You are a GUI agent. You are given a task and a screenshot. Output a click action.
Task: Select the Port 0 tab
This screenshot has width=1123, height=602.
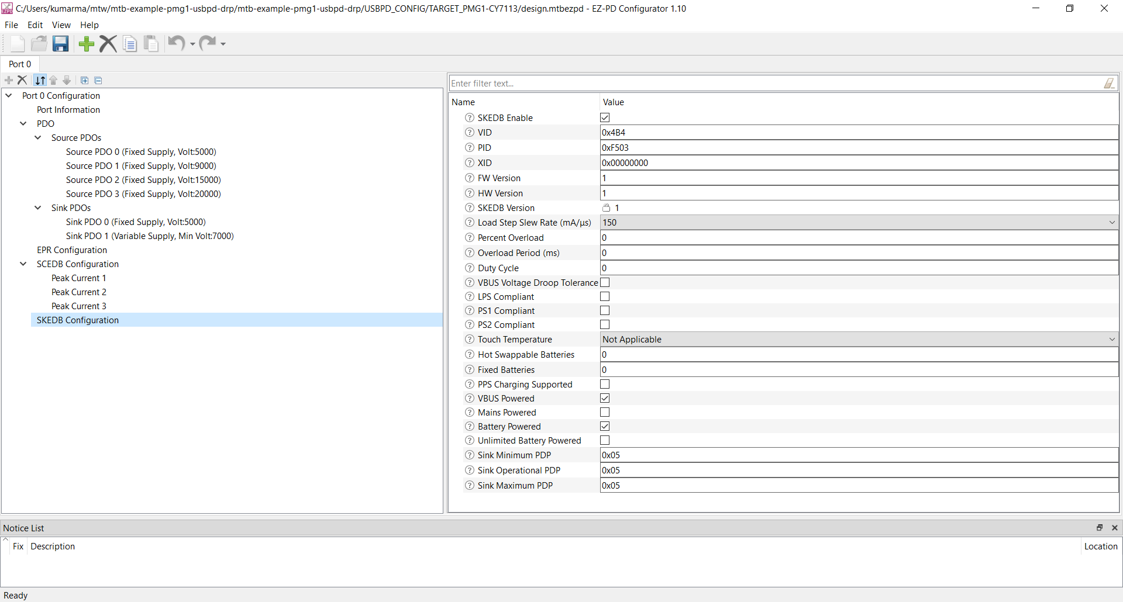pyautogui.click(x=20, y=64)
